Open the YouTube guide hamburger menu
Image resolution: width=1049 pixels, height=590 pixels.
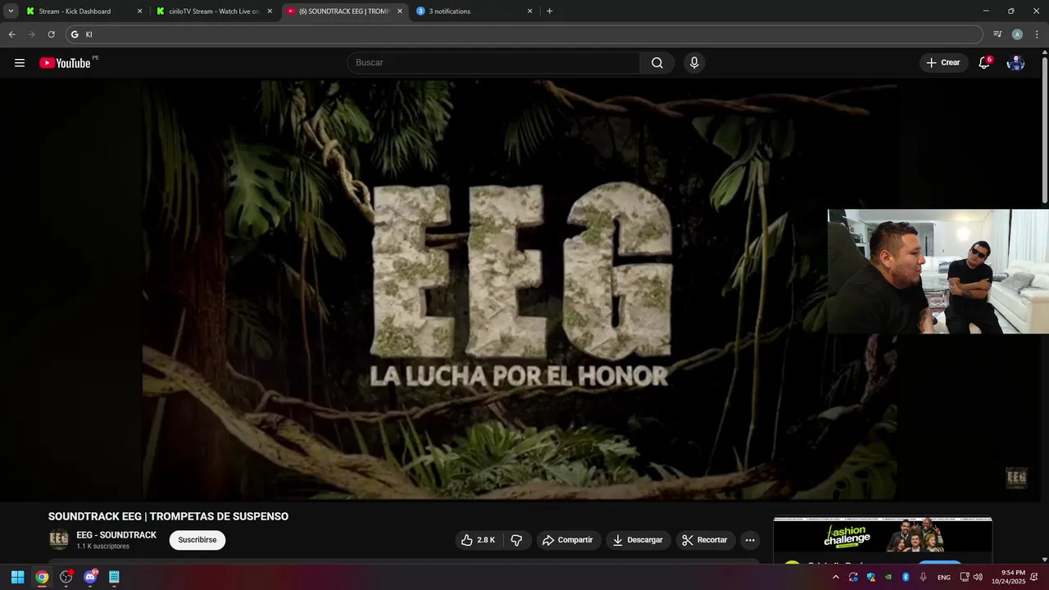click(20, 63)
